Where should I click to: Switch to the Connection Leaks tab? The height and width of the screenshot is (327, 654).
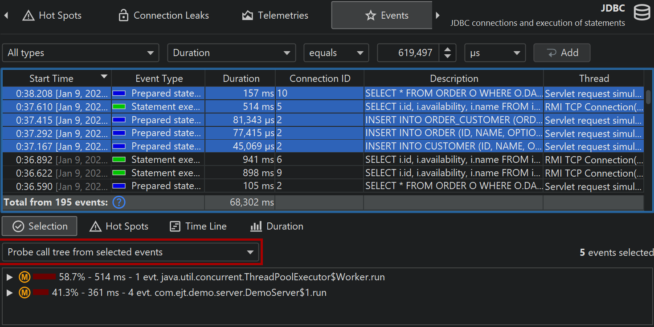point(163,16)
